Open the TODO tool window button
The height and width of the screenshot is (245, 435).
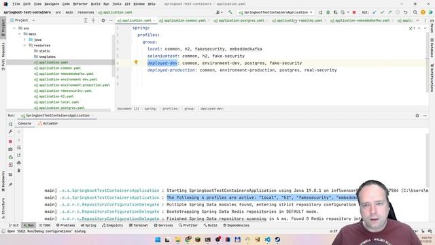tap(45, 225)
